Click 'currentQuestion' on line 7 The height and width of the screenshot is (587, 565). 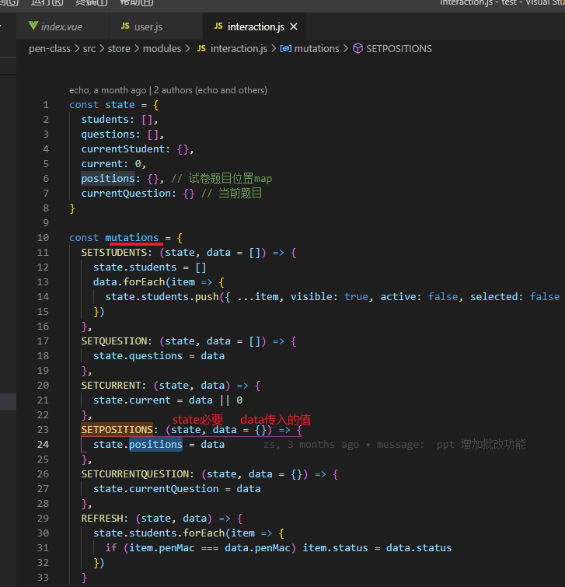126,194
